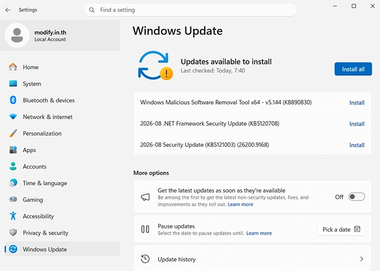Click the Bluetooth icon in sidebar
Image resolution: width=380 pixels, height=271 pixels.
[13, 100]
